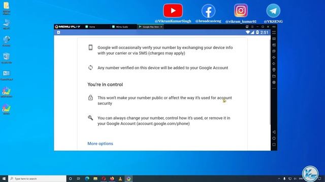The height and width of the screenshot is (182, 325).
Task: Click the notification icon at status bar left
Action: [x=59, y=32]
